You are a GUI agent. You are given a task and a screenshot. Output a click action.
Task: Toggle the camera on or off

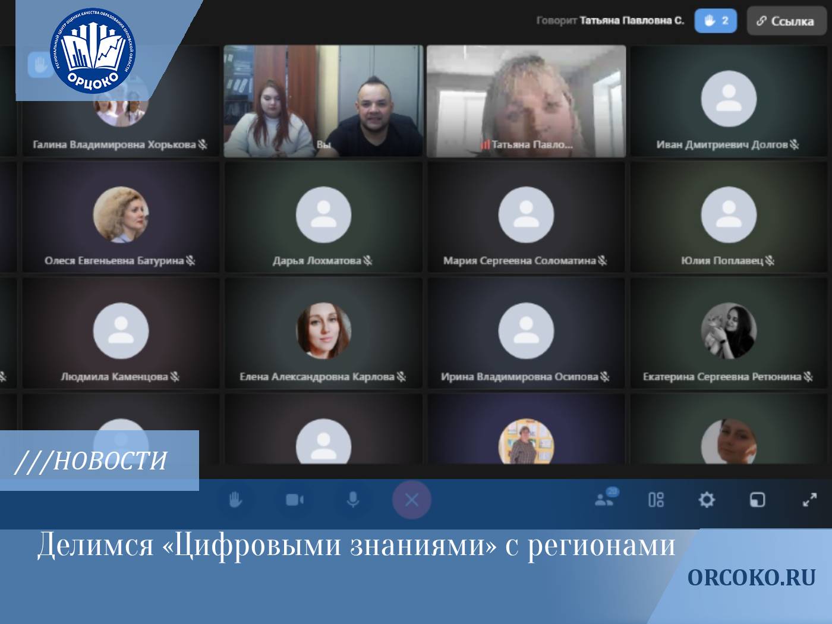(294, 500)
